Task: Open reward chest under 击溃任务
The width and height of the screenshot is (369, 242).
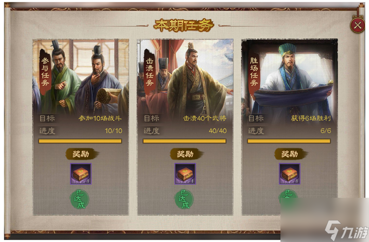Action: coord(185,174)
